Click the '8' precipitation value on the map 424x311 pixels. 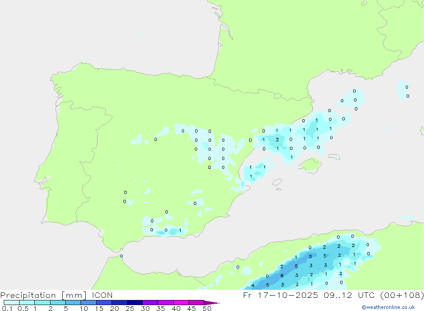pos(282,275)
